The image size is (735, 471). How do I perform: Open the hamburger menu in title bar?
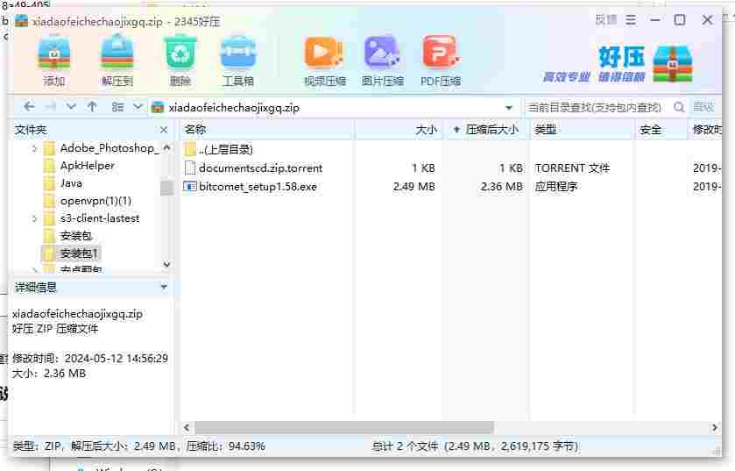tap(631, 20)
